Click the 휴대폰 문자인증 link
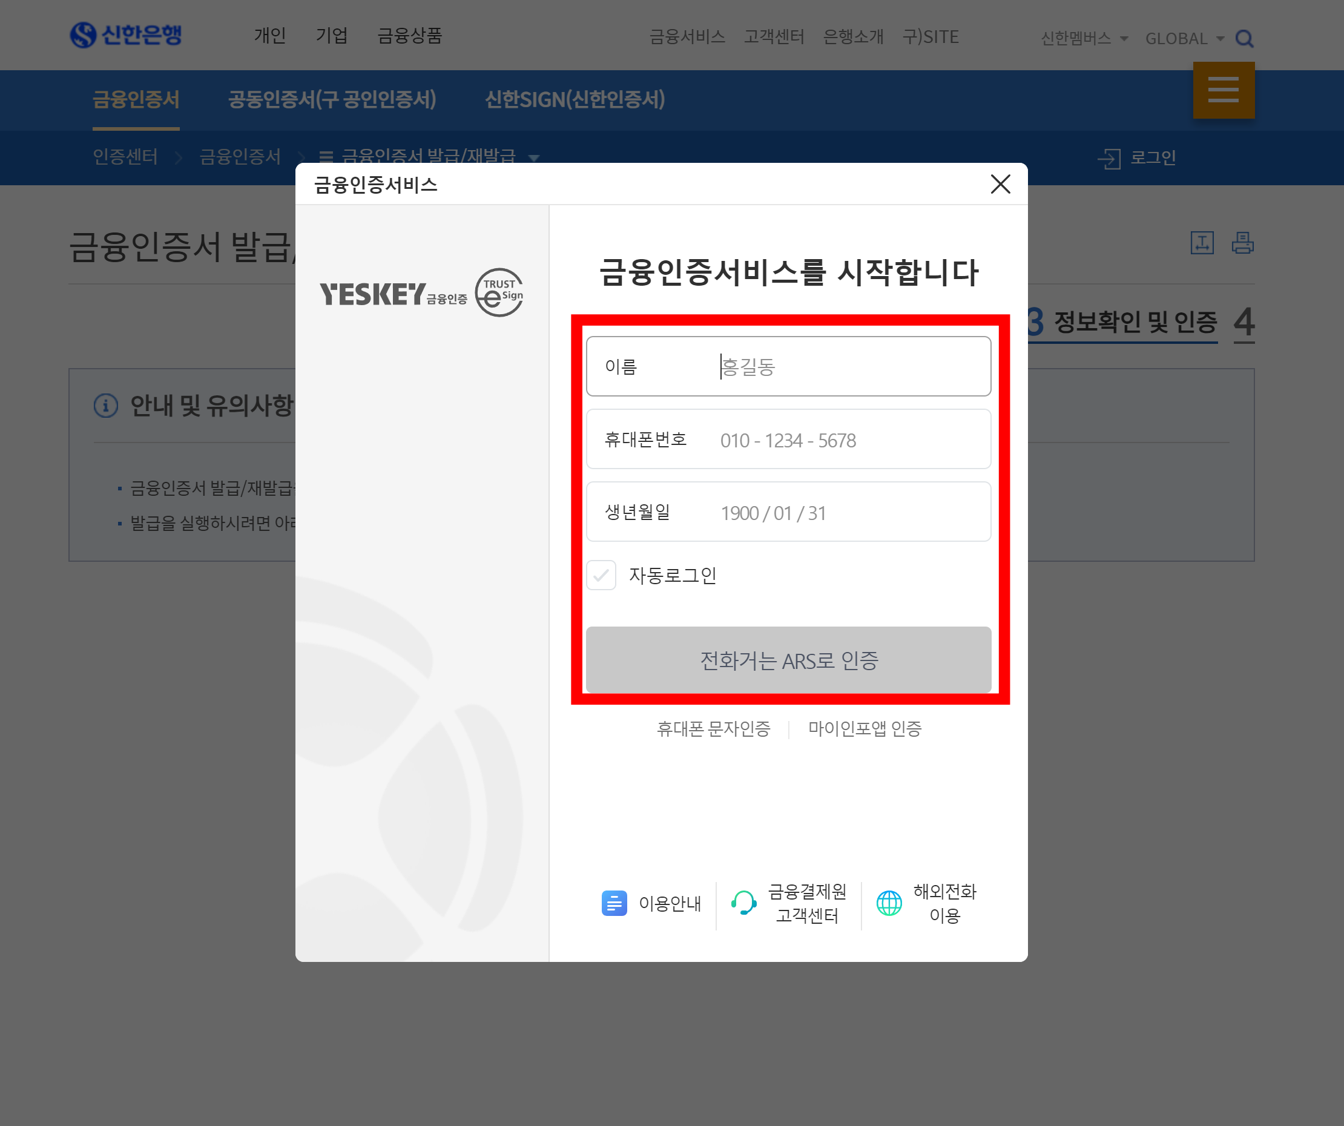 click(x=713, y=728)
